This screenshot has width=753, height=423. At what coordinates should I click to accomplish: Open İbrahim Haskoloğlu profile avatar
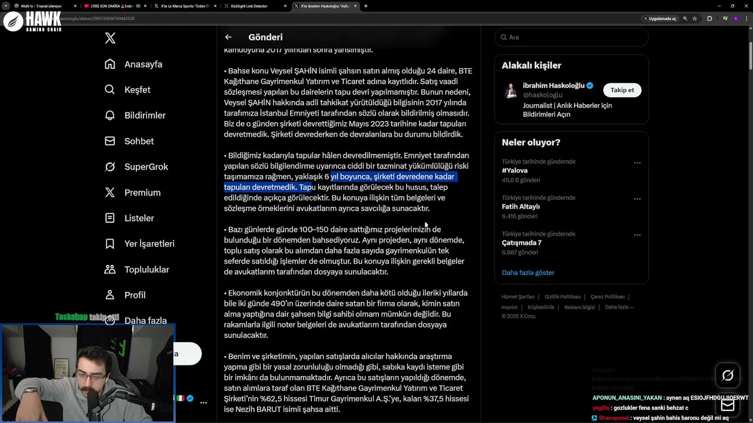[x=511, y=90]
